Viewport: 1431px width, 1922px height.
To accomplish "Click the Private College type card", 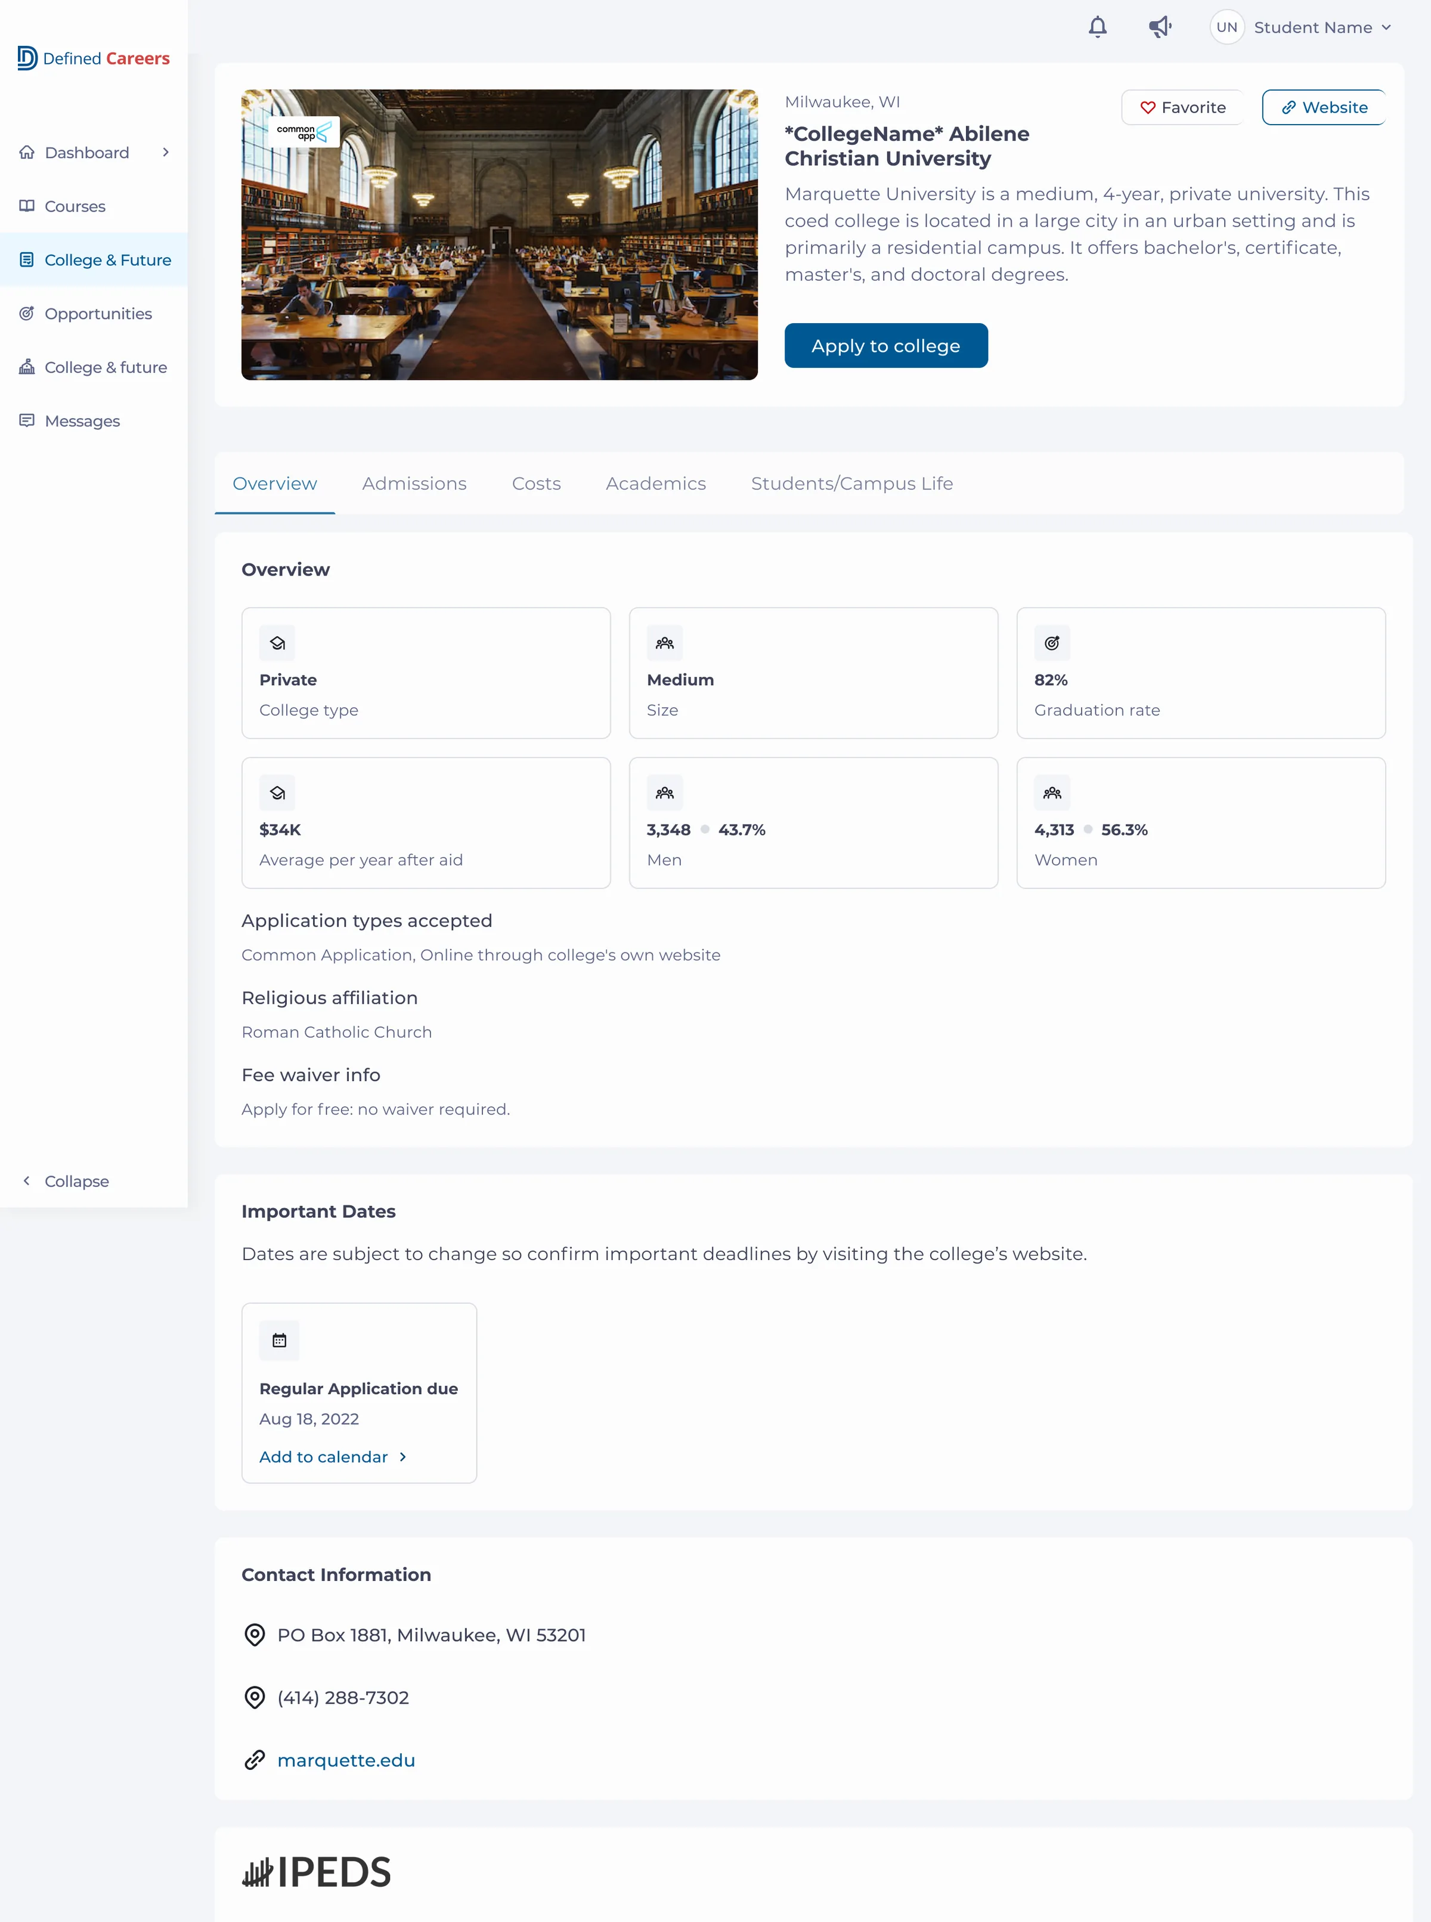I will (x=426, y=673).
